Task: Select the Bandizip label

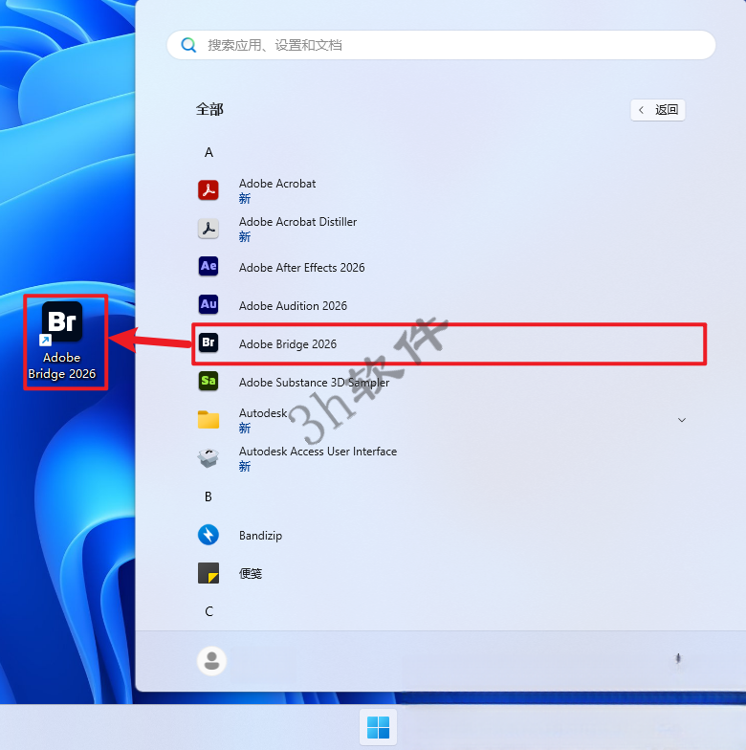Action: click(260, 536)
